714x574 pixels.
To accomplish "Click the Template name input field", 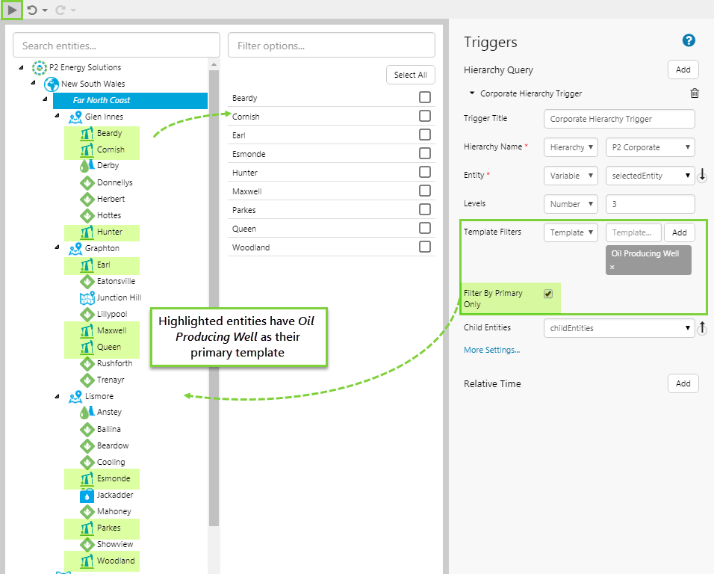I will point(633,232).
